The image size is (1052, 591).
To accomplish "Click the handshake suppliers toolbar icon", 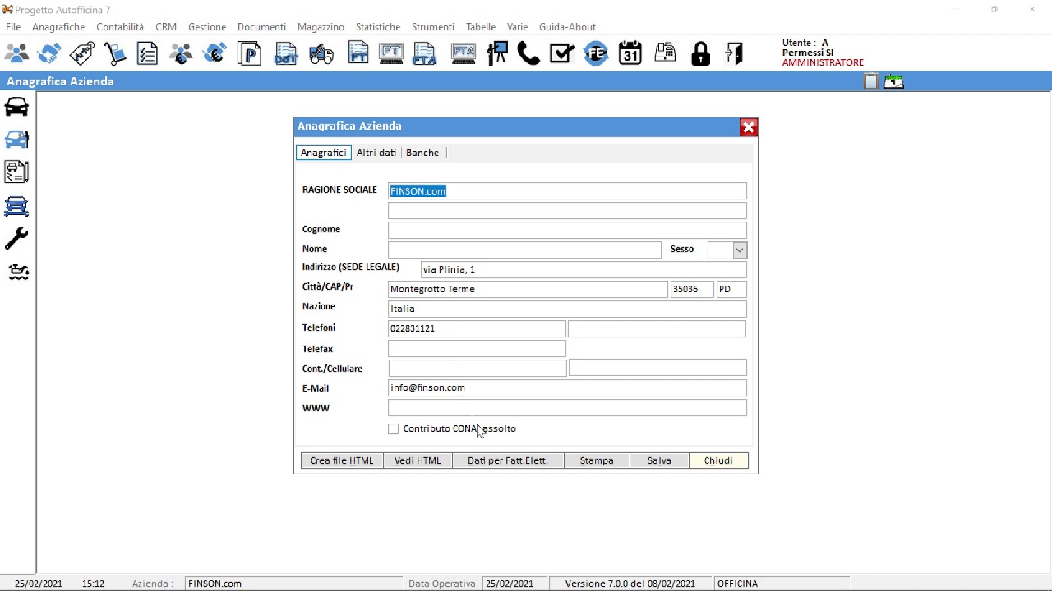I will point(49,54).
